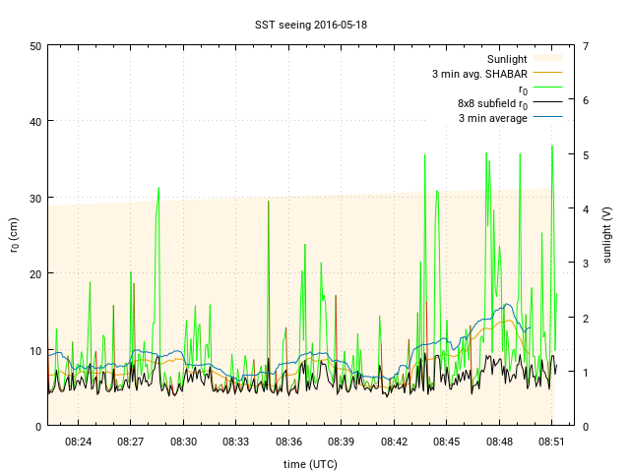The image size is (630, 472).
Task: Click the 08:30 time tick label
Action: pyautogui.click(x=183, y=442)
